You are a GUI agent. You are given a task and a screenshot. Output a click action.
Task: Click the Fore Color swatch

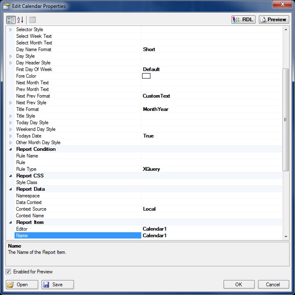point(146,76)
